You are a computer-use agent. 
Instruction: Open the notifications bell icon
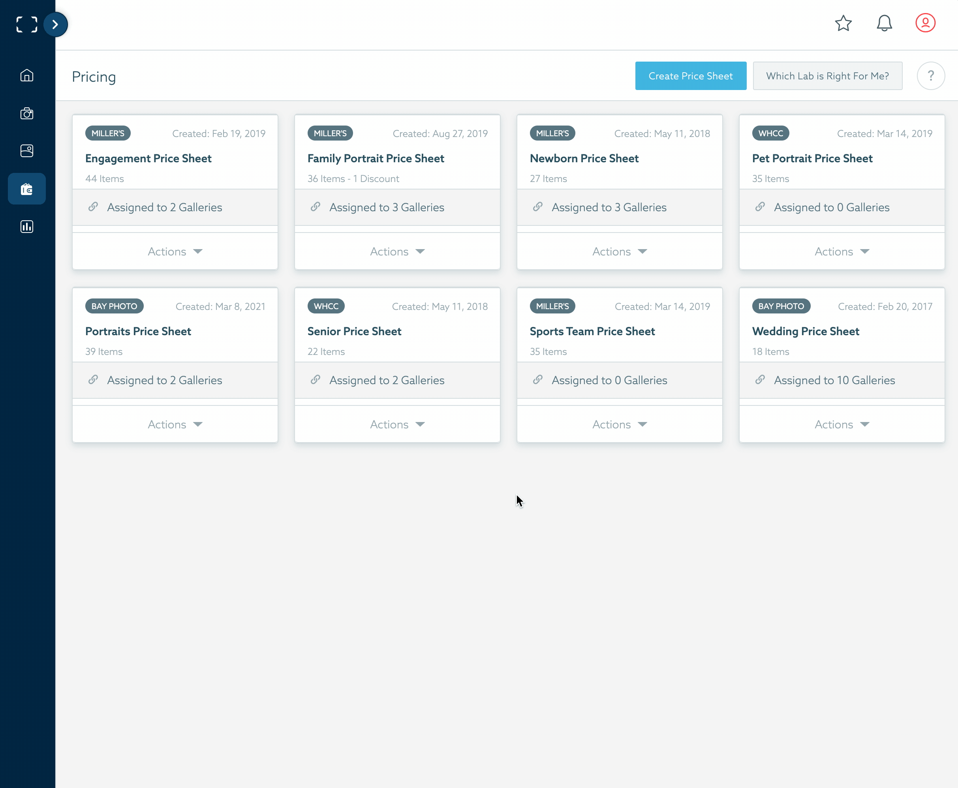pyautogui.click(x=884, y=23)
